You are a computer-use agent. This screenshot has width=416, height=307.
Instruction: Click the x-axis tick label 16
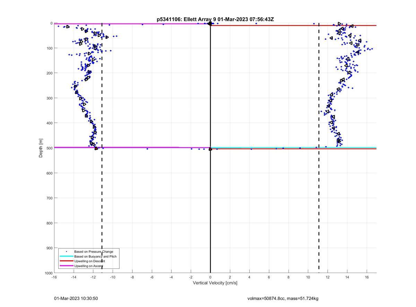pyautogui.click(x=367, y=277)
